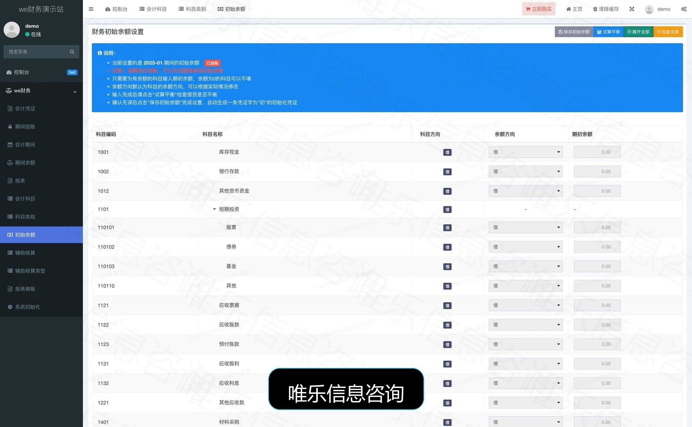Select the 初始余额 top tab

231,9
